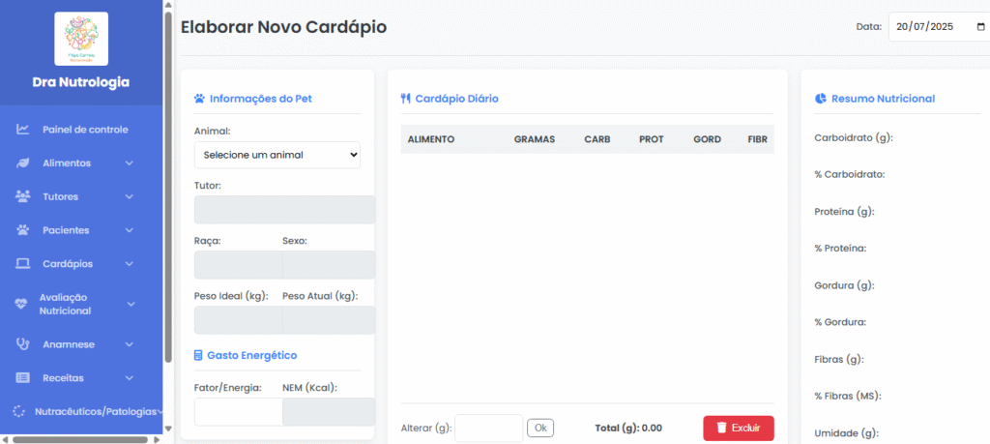Click the Receitas list icon
The width and height of the screenshot is (990, 444).
point(23,377)
